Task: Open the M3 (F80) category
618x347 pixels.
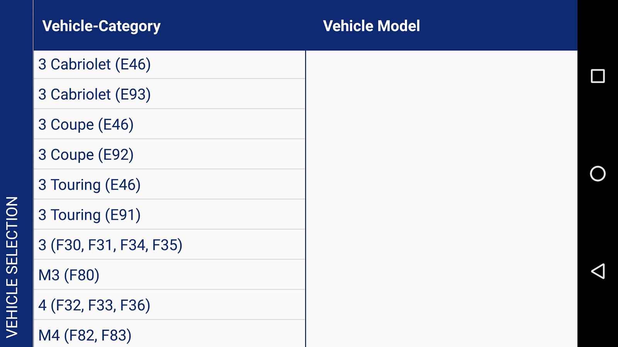Action: [x=170, y=275]
